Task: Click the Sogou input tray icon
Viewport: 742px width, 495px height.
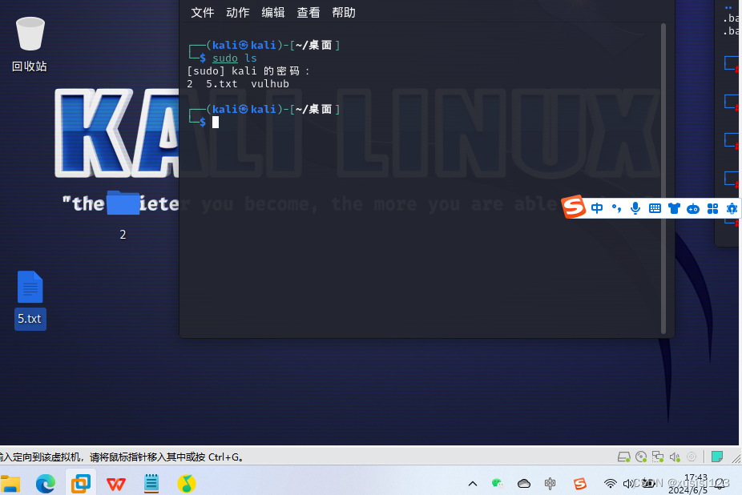Action: click(579, 484)
